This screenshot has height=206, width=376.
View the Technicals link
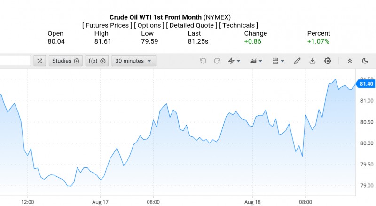click(238, 25)
